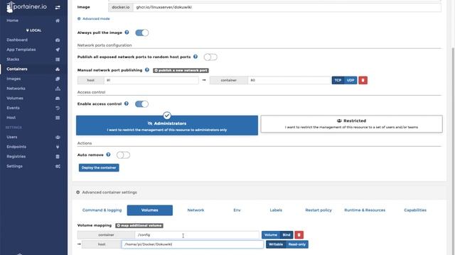This screenshot has width=455, height=255.
Task: Click the Containers cubes icon
Action: tap(58, 69)
